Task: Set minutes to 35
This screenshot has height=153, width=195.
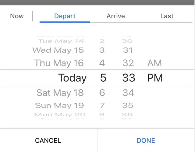Action: tap(128, 106)
